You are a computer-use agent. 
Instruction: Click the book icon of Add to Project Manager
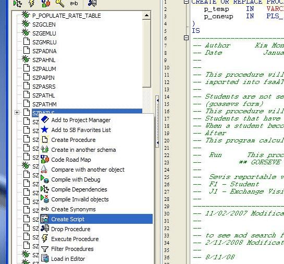coord(45,119)
